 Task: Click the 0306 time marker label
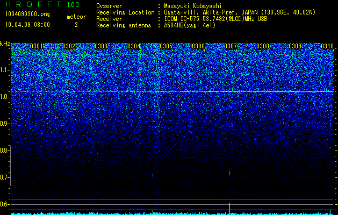click(198, 46)
